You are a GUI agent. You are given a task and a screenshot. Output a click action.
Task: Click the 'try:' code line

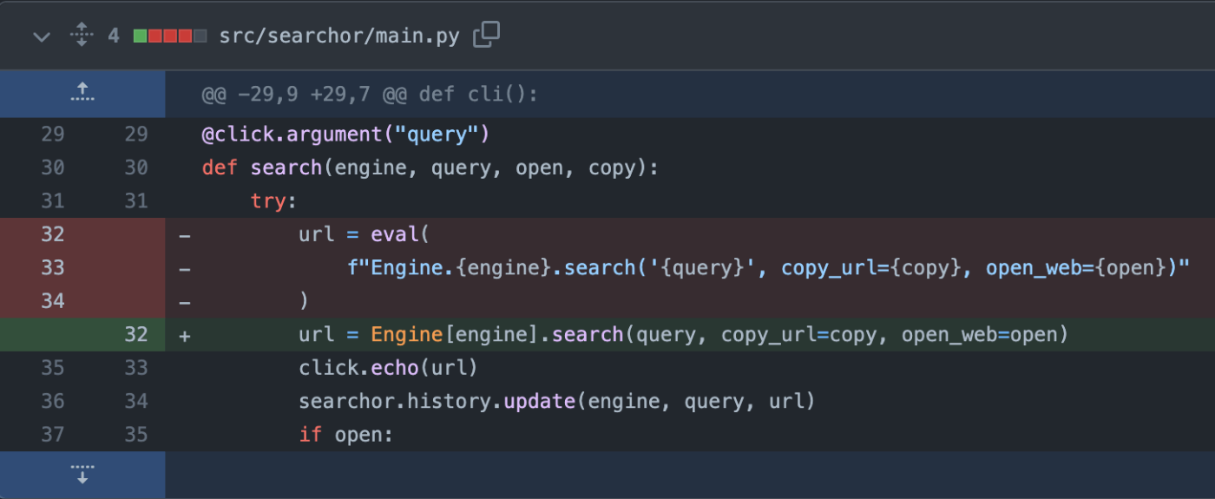(x=274, y=201)
